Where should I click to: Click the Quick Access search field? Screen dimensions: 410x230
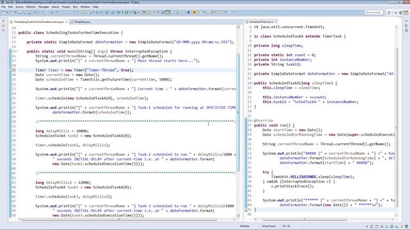click(x=374, y=13)
